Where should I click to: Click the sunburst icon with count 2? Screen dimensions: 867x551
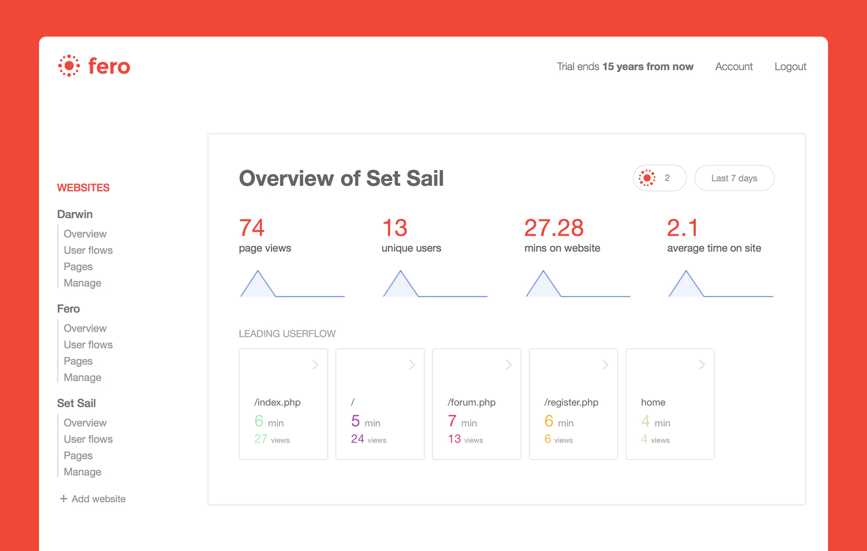647,178
